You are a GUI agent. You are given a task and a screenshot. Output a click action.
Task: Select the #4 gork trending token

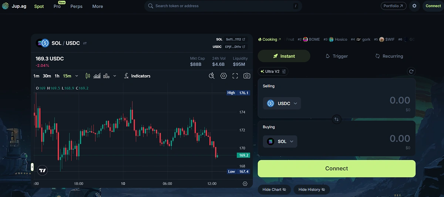click(x=360, y=39)
